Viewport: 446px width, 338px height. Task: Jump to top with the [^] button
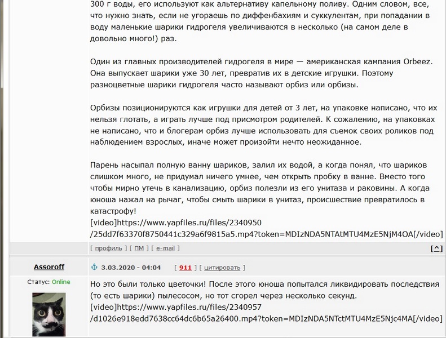pyautogui.click(x=436, y=248)
